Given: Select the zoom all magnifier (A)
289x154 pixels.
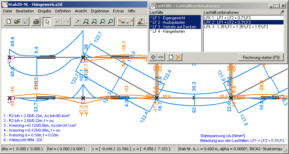Looking at the screenshot, I should point(85,22).
